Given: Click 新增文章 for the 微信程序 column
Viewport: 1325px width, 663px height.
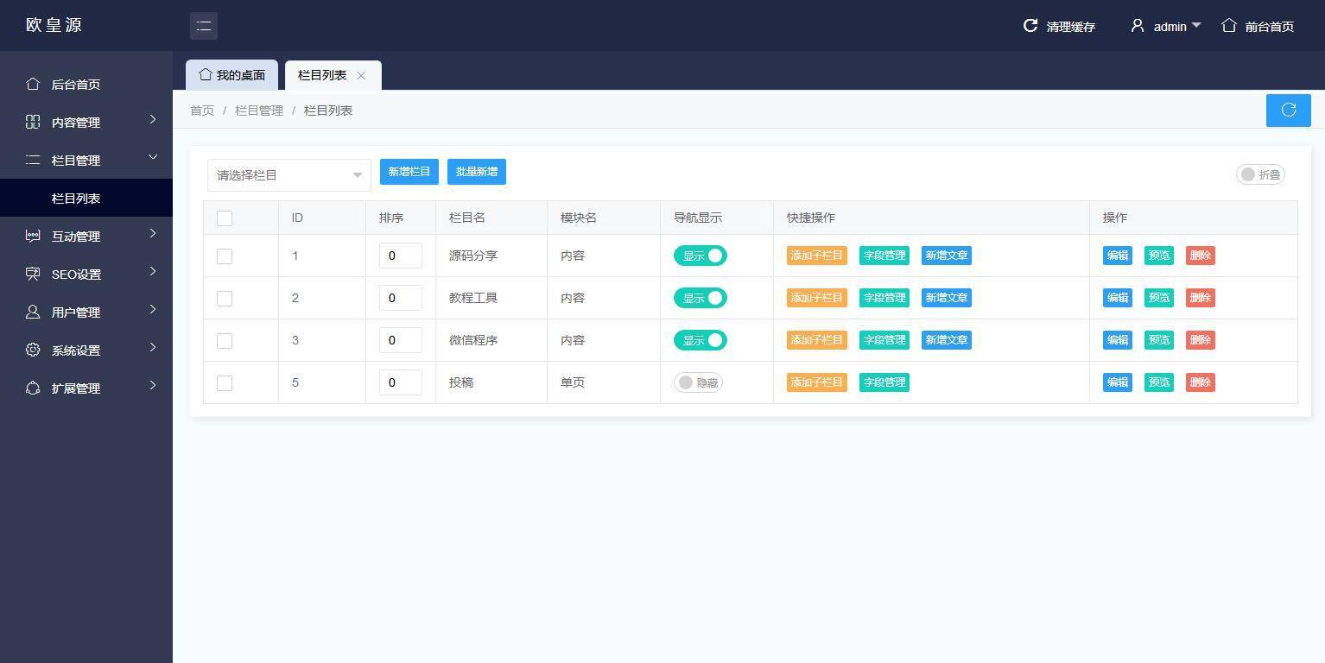Looking at the screenshot, I should [946, 340].
